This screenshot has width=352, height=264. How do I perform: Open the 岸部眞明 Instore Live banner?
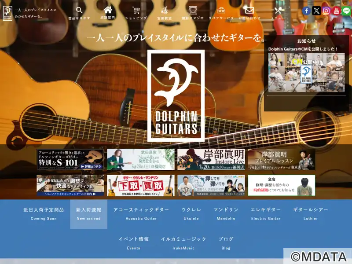click(x=211, y=159)
